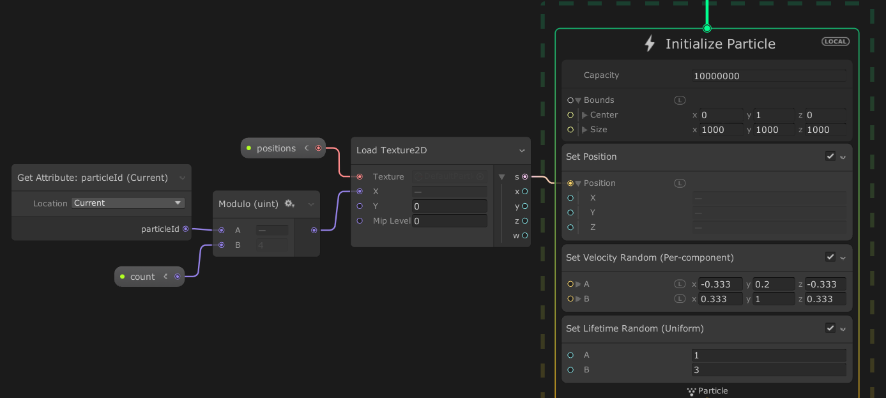Image resolution: width=886 pixels, height=398 pixels.
Task: Select the s output port on Load Texture2D
Action: (524, 176)
